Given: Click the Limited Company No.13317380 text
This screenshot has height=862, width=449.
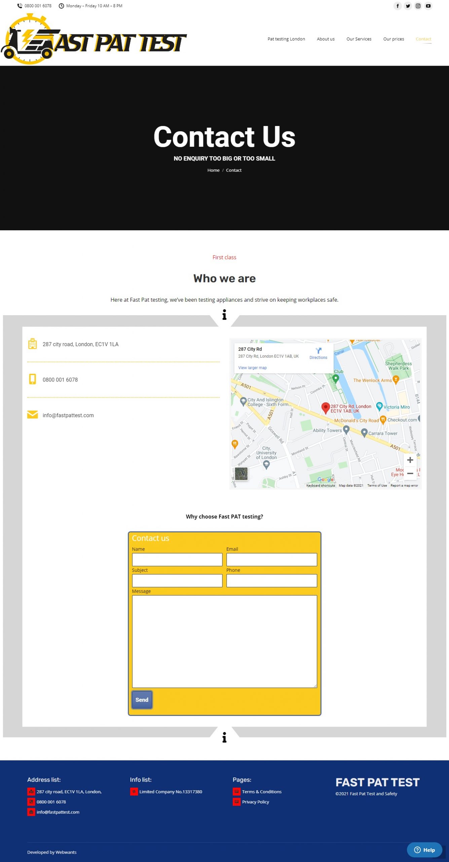Looking at the screenshot, I should click(x=171, y=792).
